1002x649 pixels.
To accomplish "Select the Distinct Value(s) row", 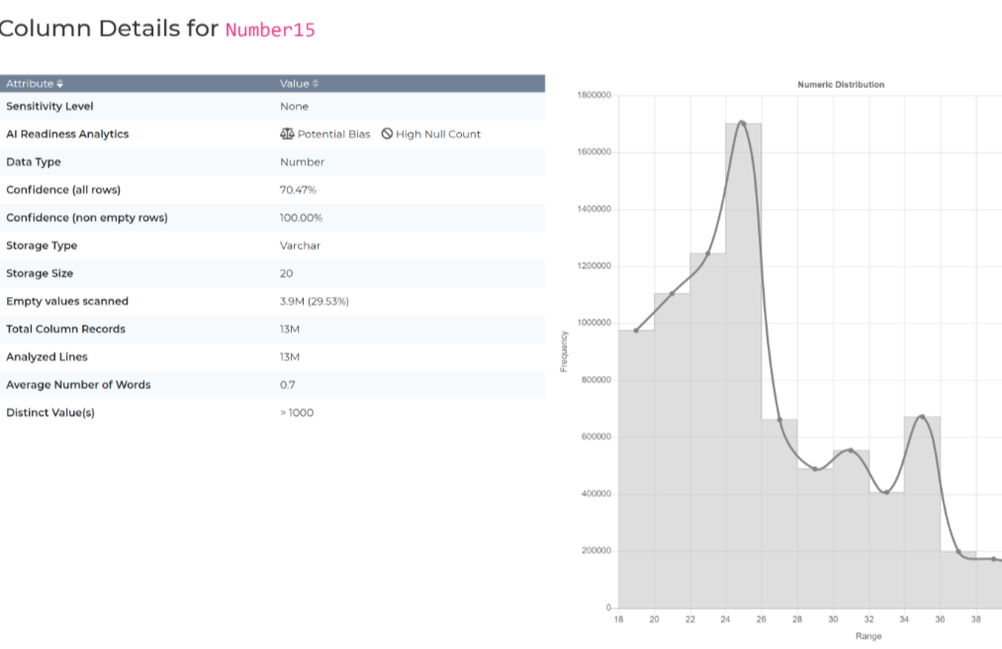I will coord(272,413).
